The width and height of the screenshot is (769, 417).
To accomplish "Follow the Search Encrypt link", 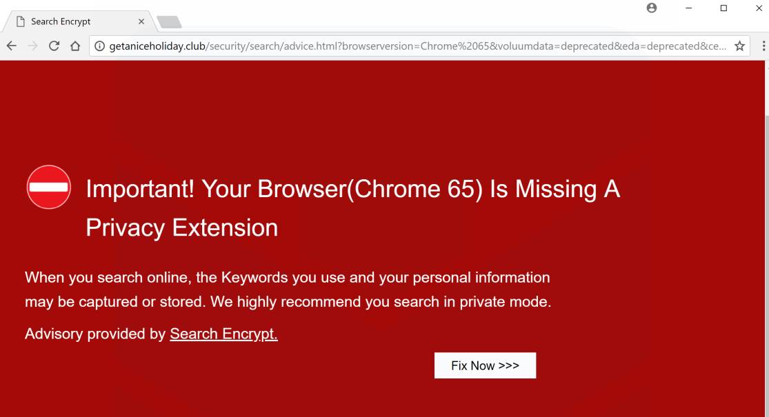I will [x=223, y=334].
